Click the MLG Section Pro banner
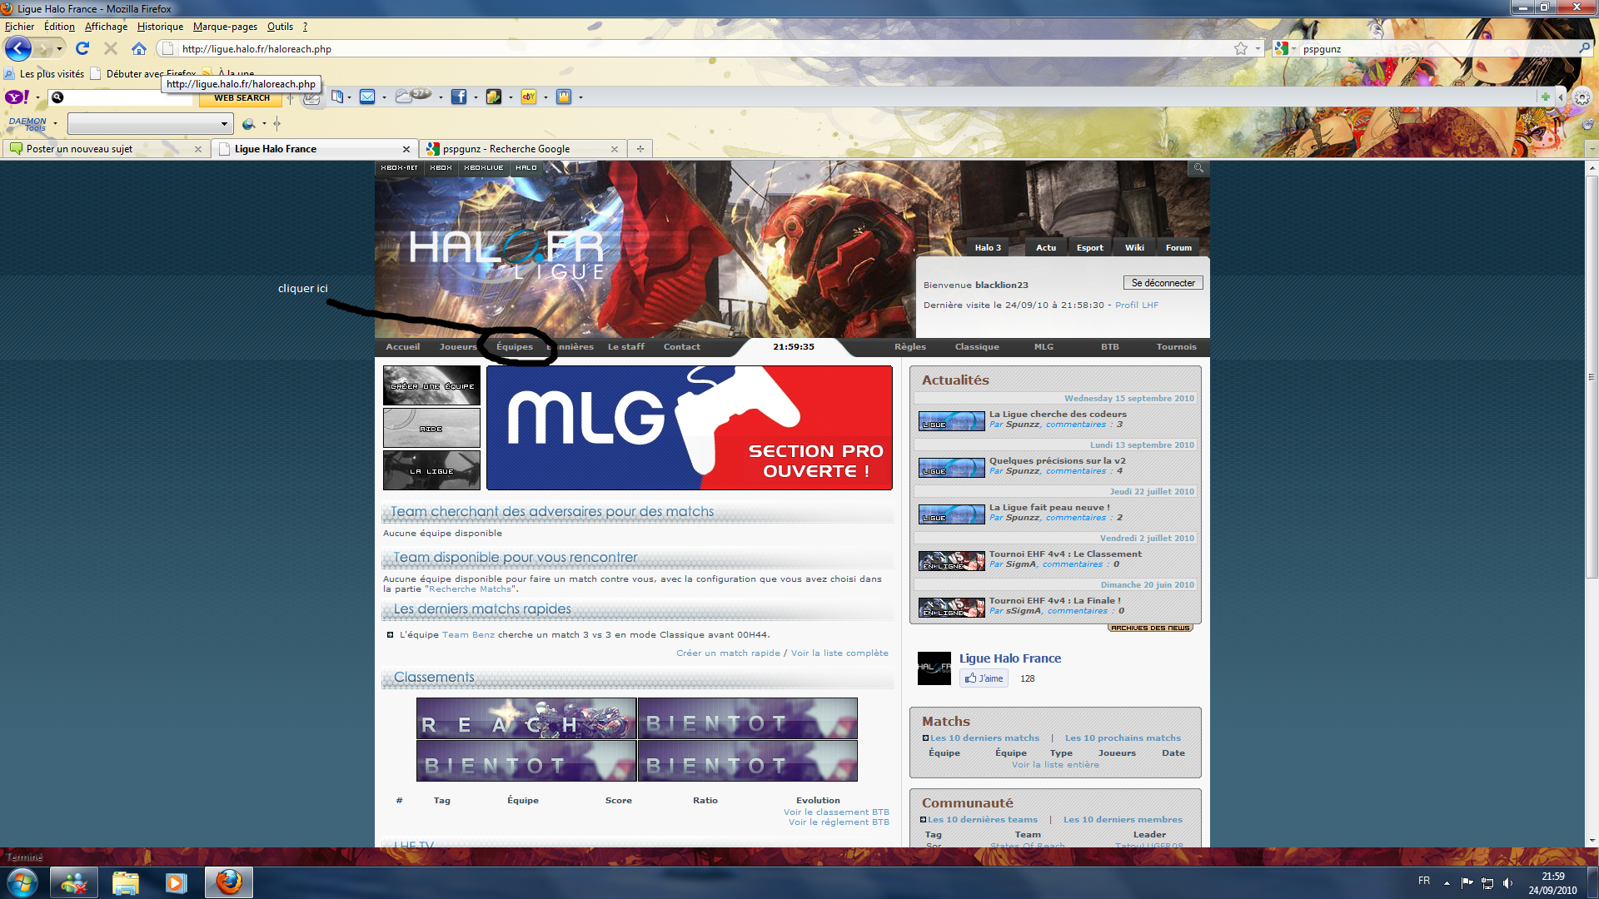The width and height of the screenshot is (1599, 899). (x=689, y=428)
